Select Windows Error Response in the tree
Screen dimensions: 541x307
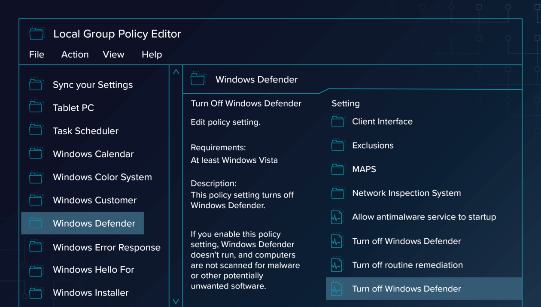[106, 247]
